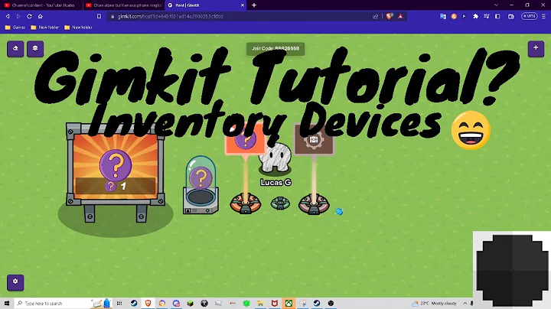This screenshot has width=551, height=309.
Task: Open the layers panel button
Action: [35, 48]
